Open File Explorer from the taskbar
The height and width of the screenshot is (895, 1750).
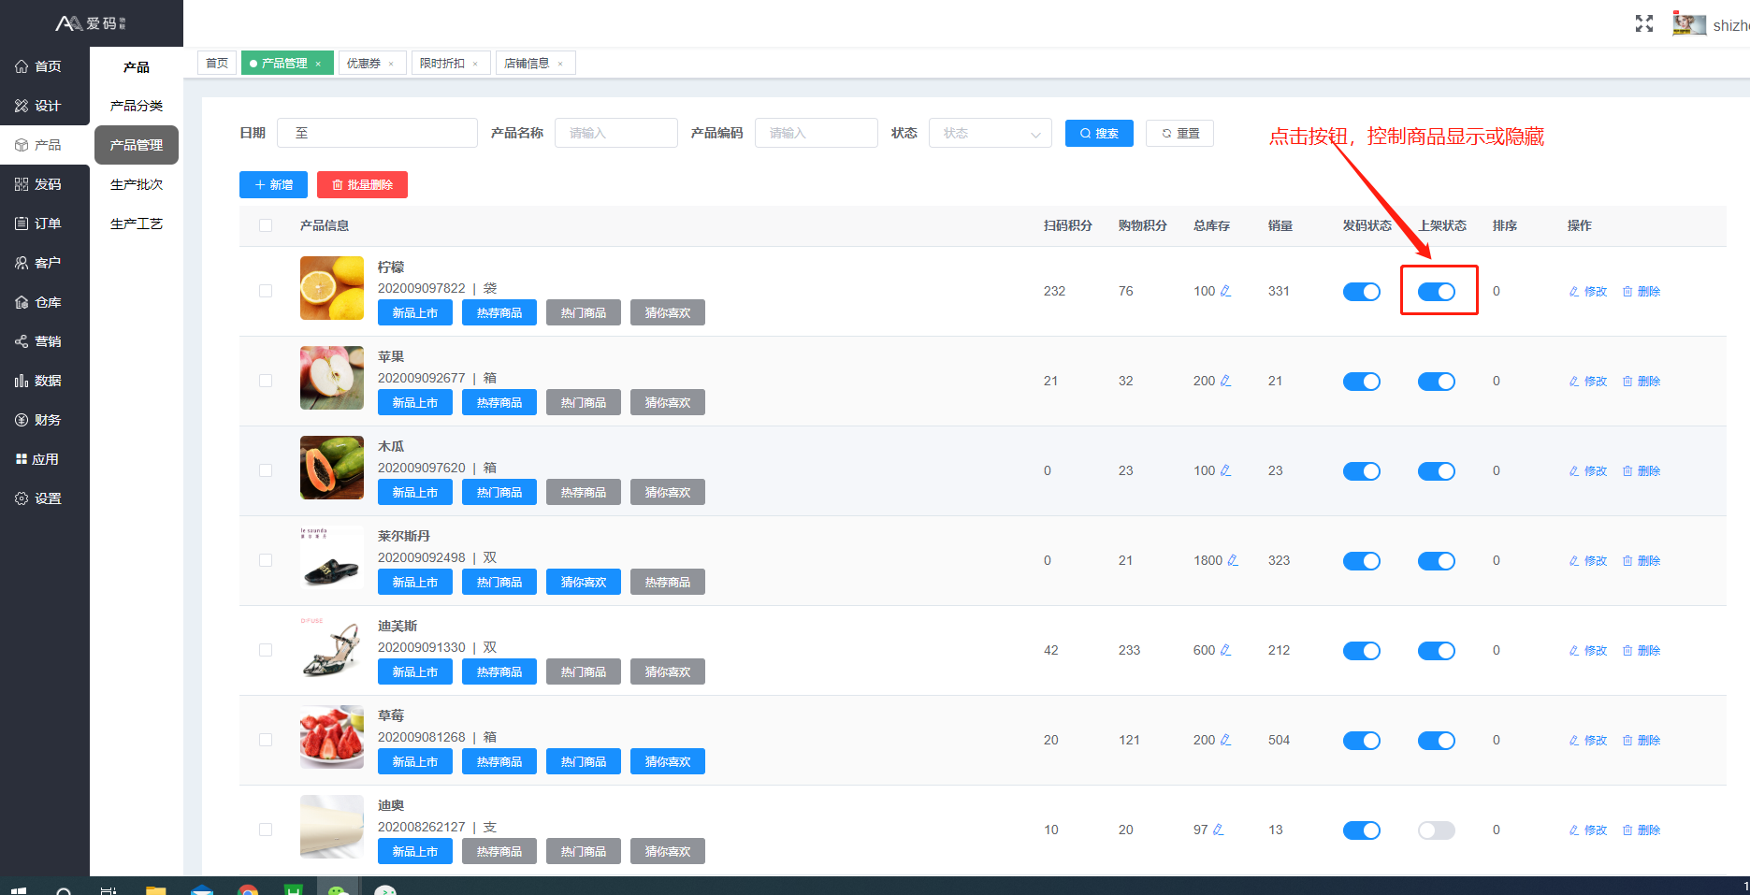pyautogui.click(x=156, y=888)
